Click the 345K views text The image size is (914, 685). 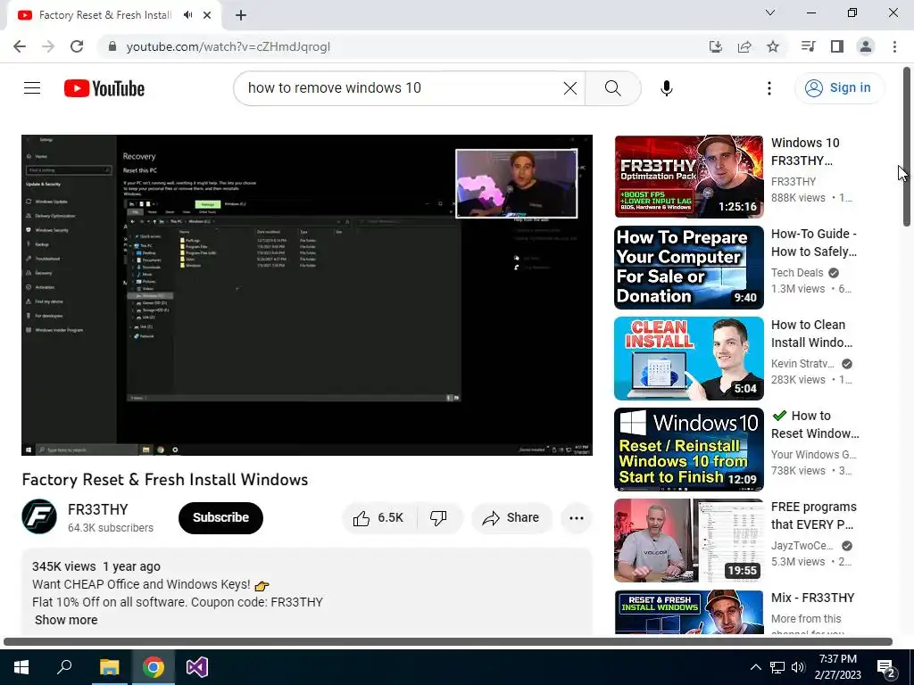coord(64,566)
